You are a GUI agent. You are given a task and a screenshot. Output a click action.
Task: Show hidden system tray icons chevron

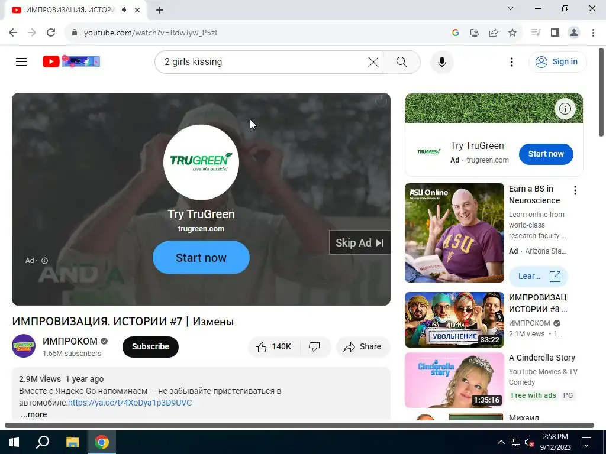[x=501, y=442]
